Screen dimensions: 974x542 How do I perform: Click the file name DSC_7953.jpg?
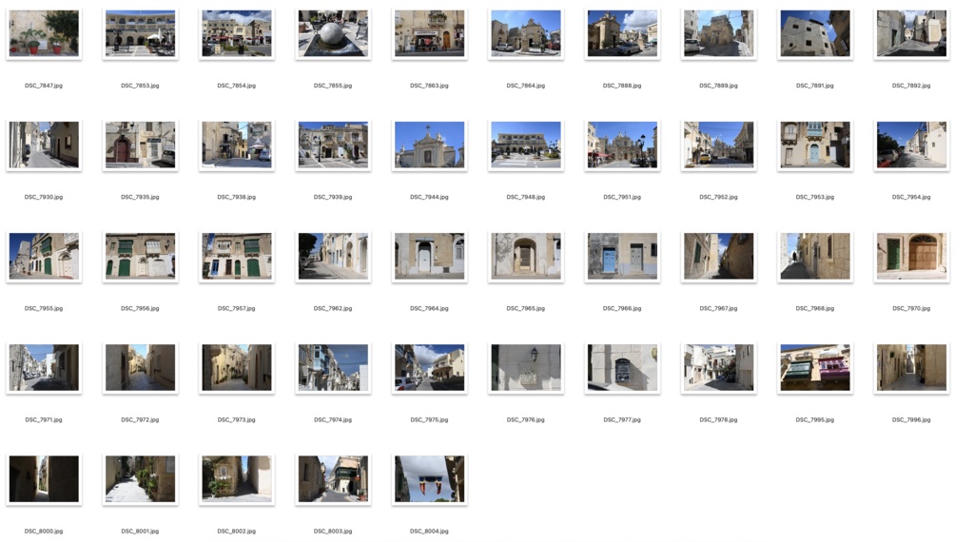[815, 197]
